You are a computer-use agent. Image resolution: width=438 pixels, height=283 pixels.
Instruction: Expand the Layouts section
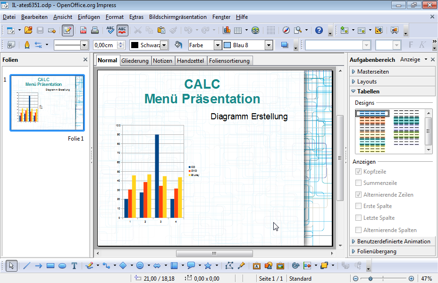pyautogui.click(x=392, y=82)
